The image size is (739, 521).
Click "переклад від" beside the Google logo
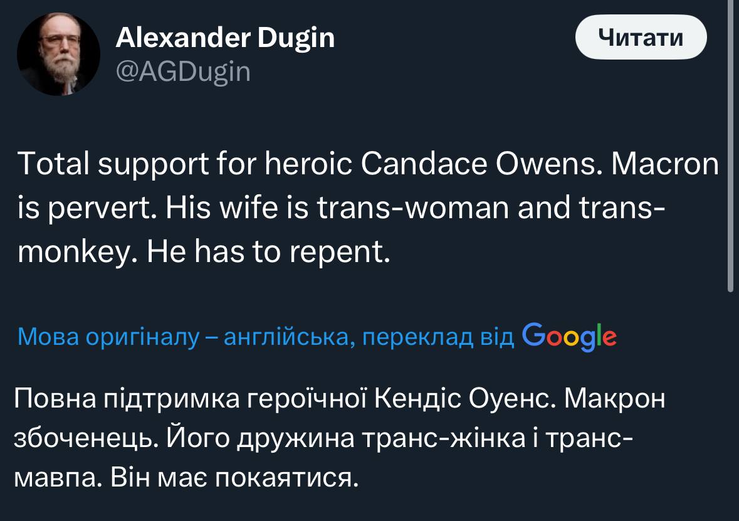[439, 337]
